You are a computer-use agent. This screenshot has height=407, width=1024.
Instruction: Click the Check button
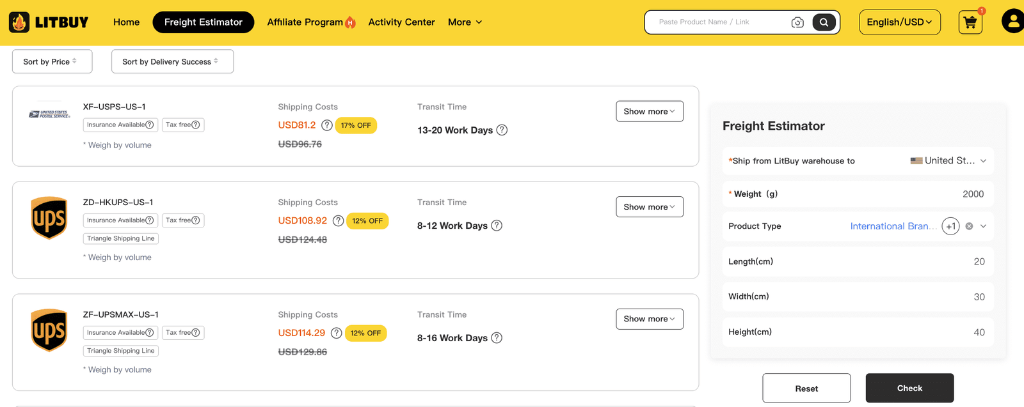(910, 388)
